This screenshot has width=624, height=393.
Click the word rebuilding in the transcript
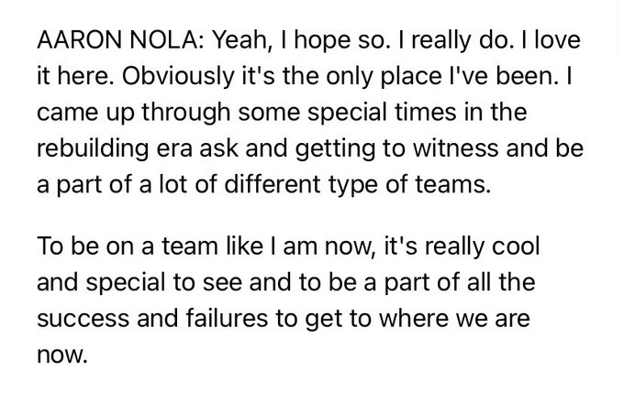click(93, 148)
